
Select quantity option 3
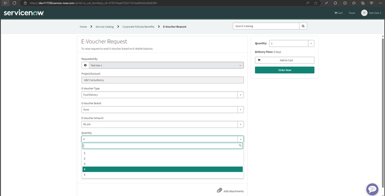(163, 164)
